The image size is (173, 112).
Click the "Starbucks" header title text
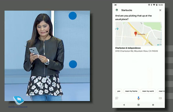[127, 10]
